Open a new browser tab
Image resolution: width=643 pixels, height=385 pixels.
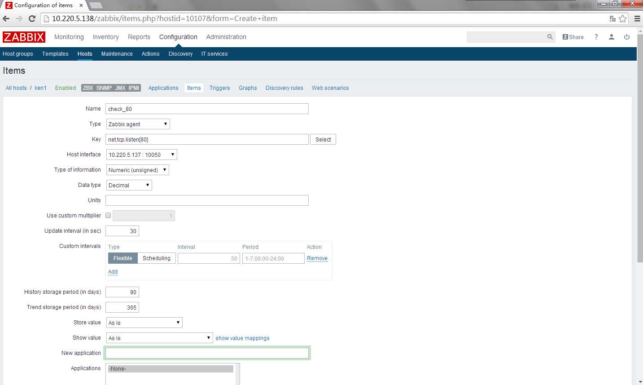pos(96,5)
